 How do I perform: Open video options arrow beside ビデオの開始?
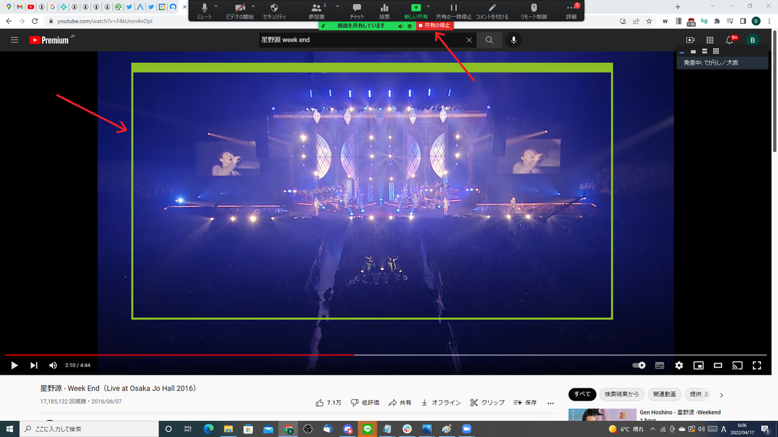click(253, 6)
